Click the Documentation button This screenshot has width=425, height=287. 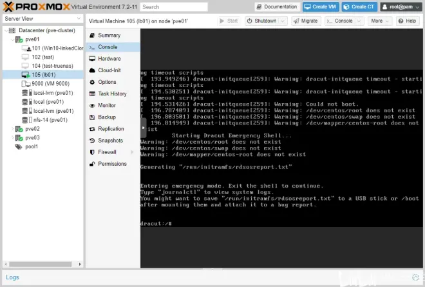tap(277, 7)
